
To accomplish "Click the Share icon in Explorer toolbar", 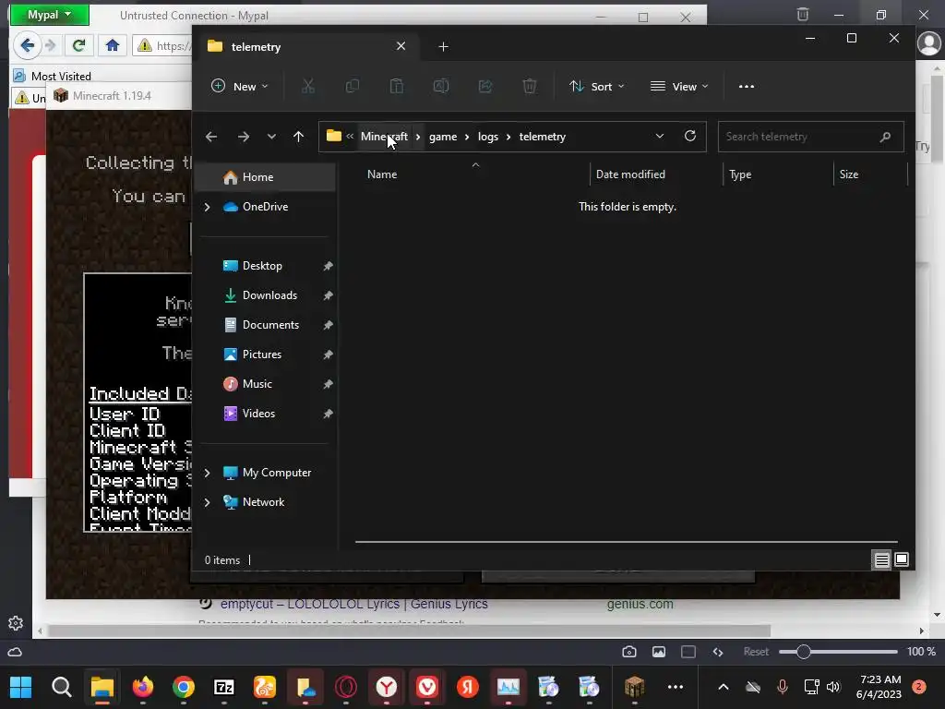I will point(485,86).
